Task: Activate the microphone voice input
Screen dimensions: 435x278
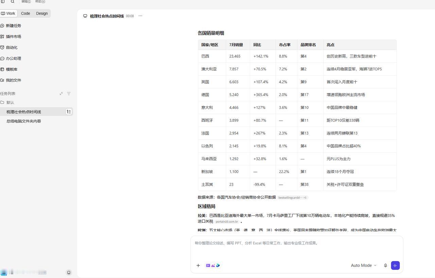Action: coord(385,265)
